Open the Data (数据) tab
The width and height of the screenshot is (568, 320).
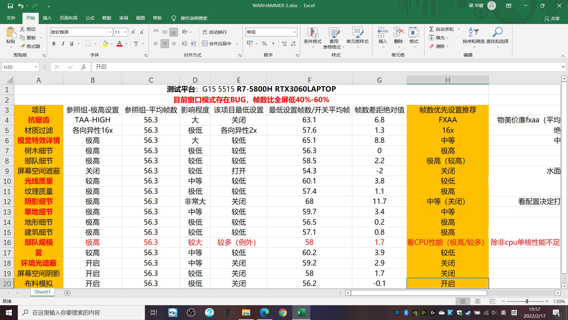click(x=107, y=18)
